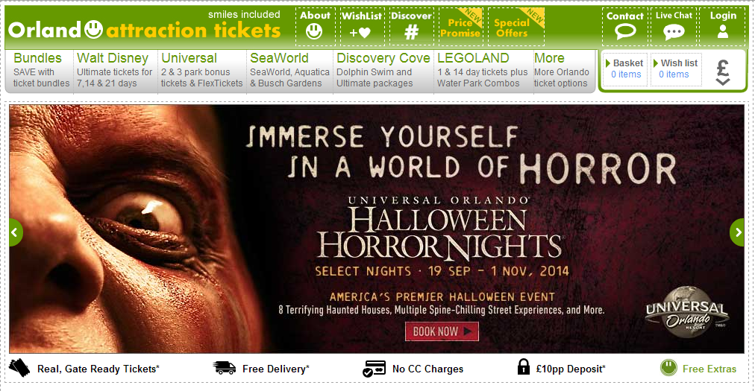Open the About smiley icon
Image resolution: width=755 pixels, height=391 pixels.
314,32
